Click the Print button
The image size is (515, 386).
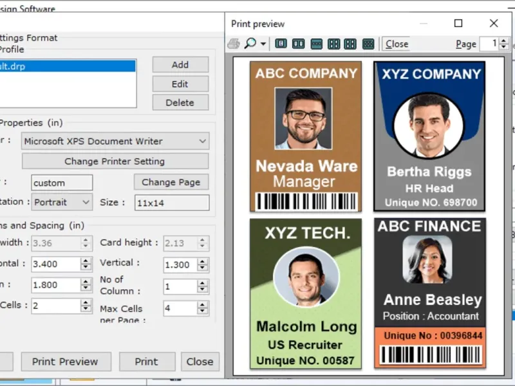(x=147, y=362)
